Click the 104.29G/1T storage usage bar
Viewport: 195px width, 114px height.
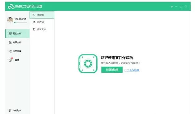click(x=20, y=23)
